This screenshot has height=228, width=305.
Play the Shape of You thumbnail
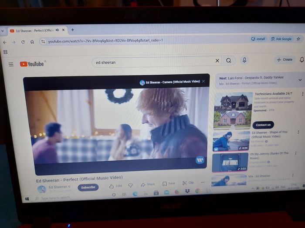231,141
